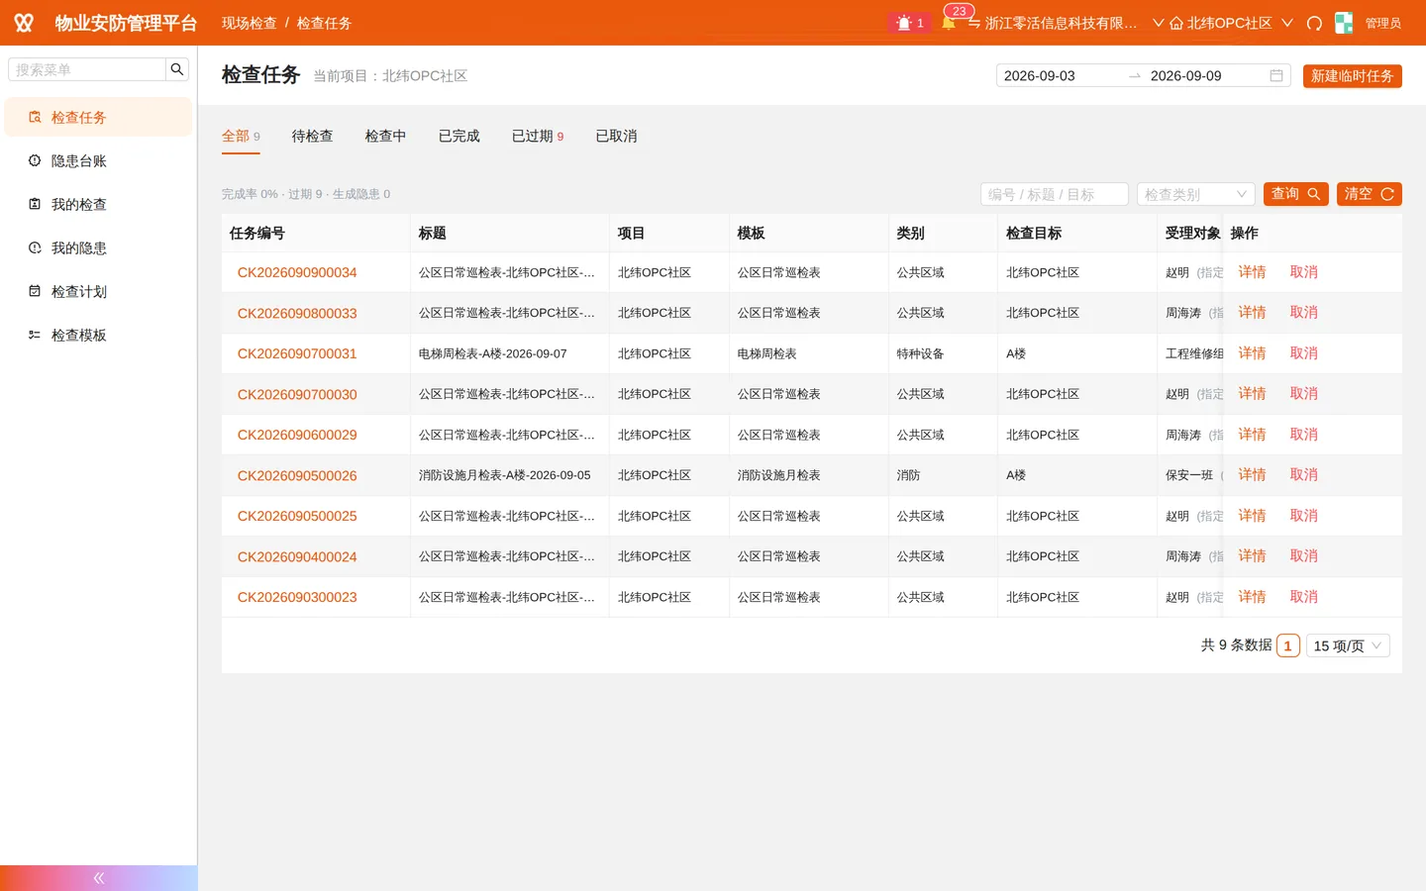
Task: Click the end date 2026-09-09 field
Action: point(1204,75)
